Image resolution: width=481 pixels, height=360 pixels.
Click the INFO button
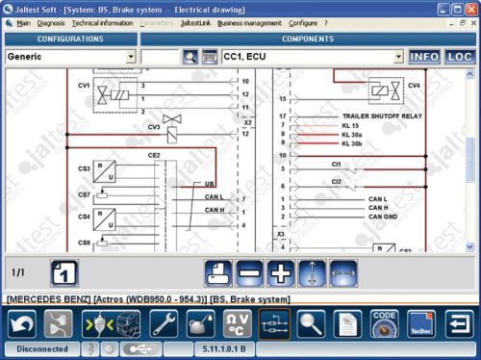(424, 57)
